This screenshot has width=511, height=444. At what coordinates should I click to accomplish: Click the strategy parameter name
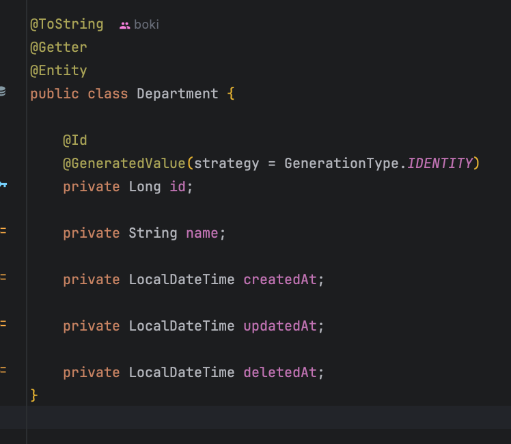227,164
